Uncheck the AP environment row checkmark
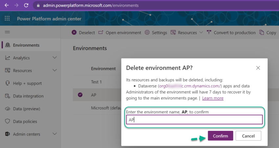Image resolution: width=279 pixels, height=148 pixels. tap(80, 95)
